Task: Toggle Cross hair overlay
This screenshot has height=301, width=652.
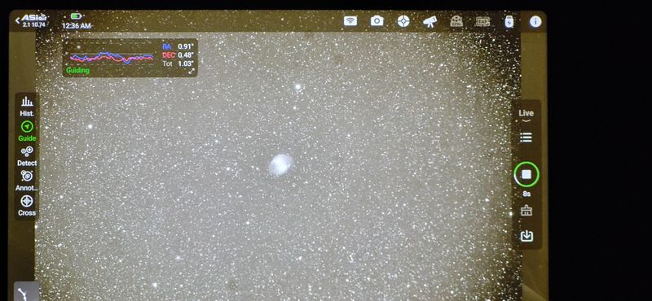Action: click(x=27, y=206)
